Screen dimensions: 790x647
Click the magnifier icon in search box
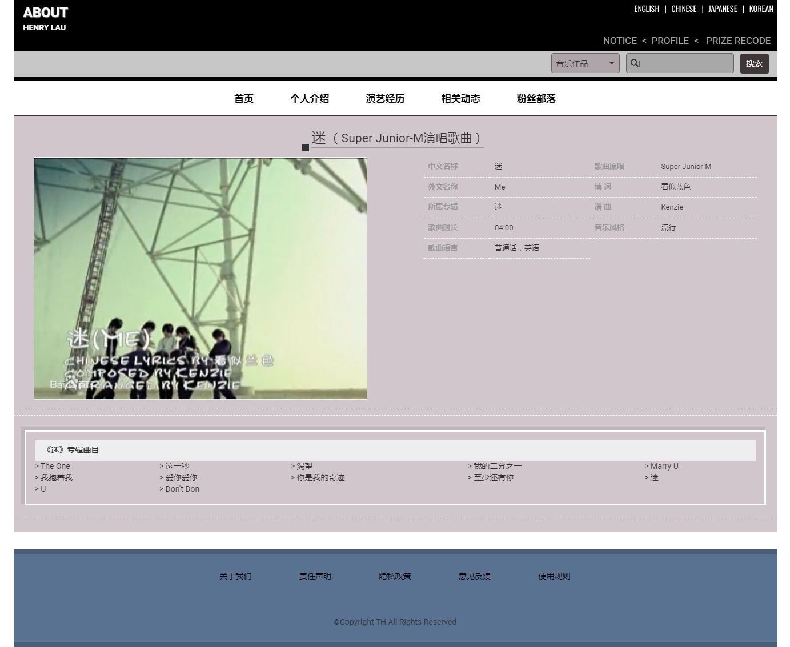tap(634, 63)
